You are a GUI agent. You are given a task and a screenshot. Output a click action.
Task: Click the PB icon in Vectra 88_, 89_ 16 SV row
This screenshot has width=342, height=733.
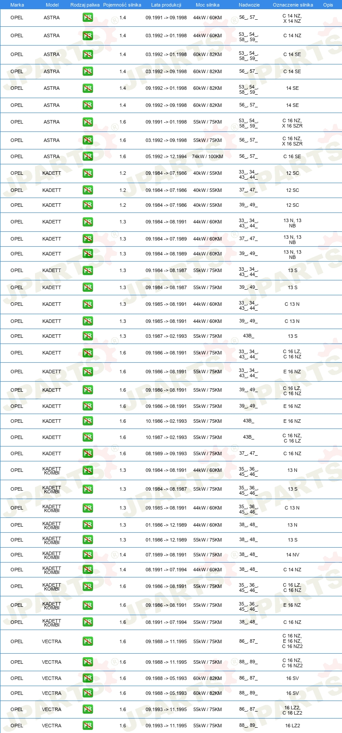tap(87, 694)
